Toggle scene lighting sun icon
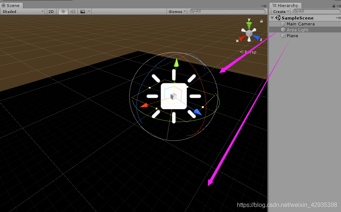This screenshot has width=341, height=212. [x=63, y=11]
